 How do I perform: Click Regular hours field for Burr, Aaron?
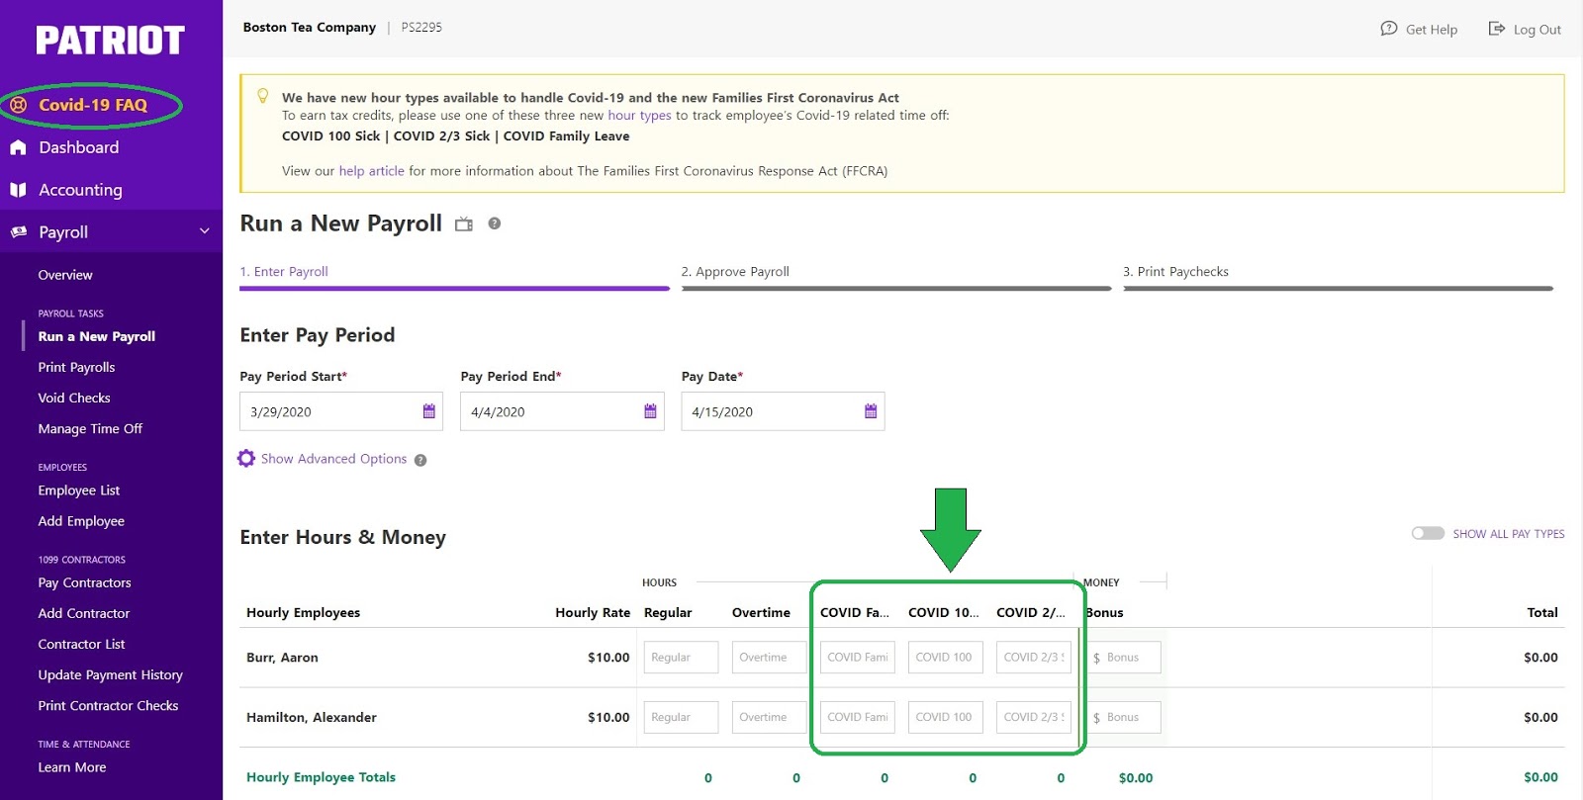point(681,658)
